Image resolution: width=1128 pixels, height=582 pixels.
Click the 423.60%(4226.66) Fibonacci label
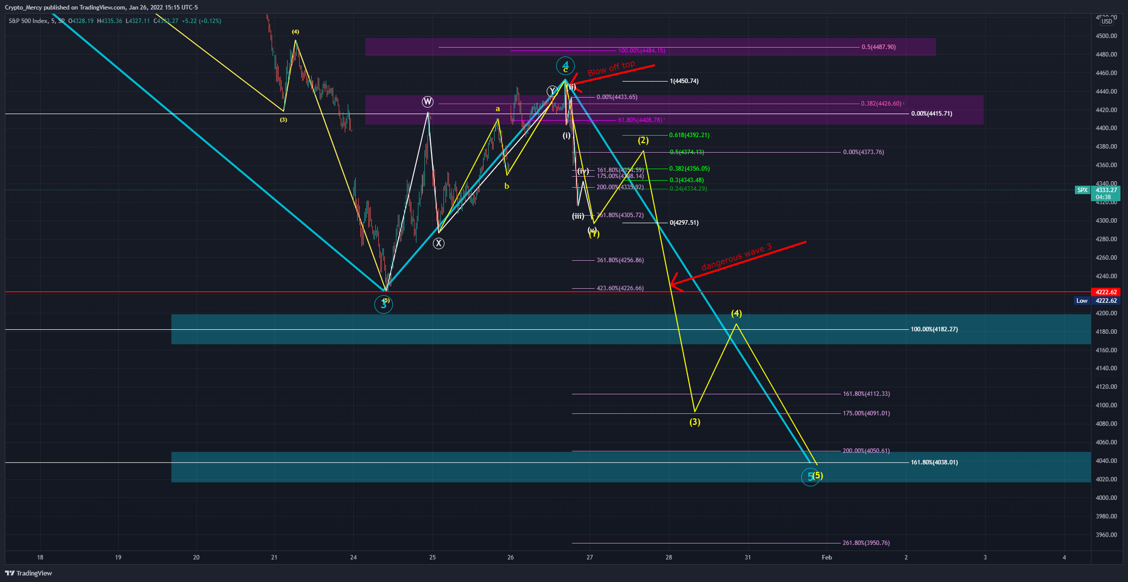[620, 288]
